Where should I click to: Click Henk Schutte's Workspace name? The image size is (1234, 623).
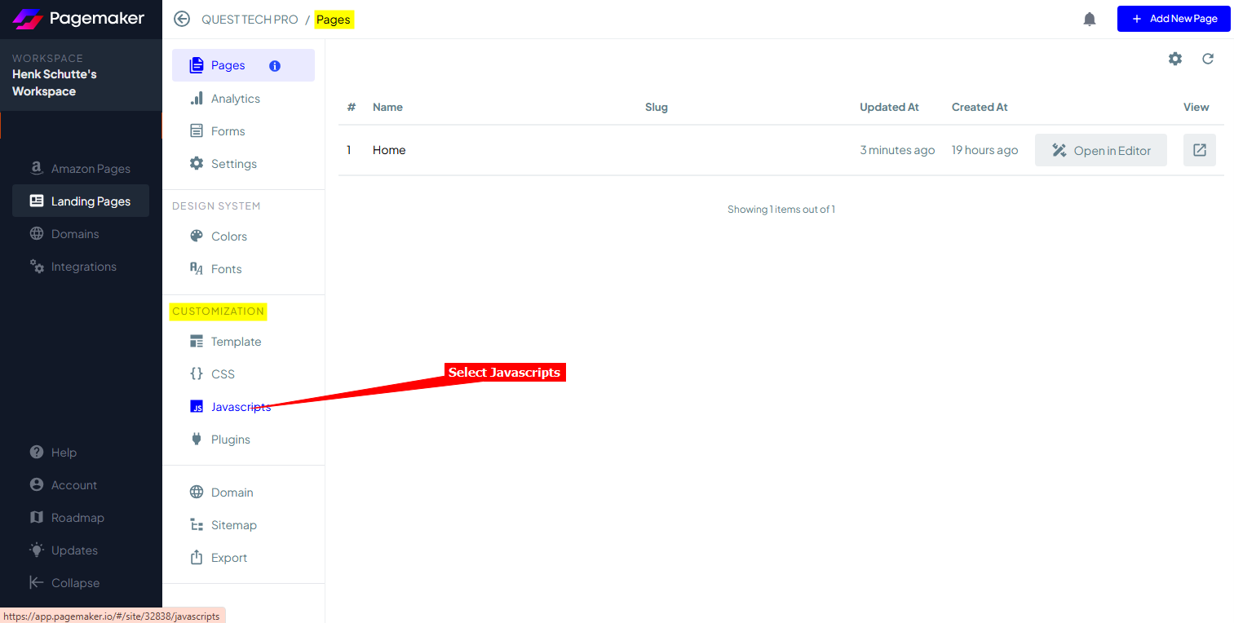tap(55, 82)
